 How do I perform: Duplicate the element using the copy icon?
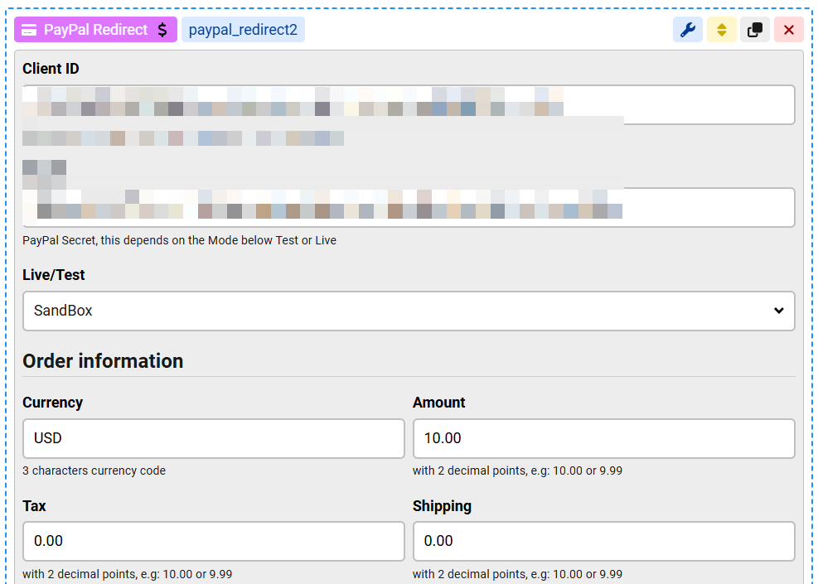[754, 29]
